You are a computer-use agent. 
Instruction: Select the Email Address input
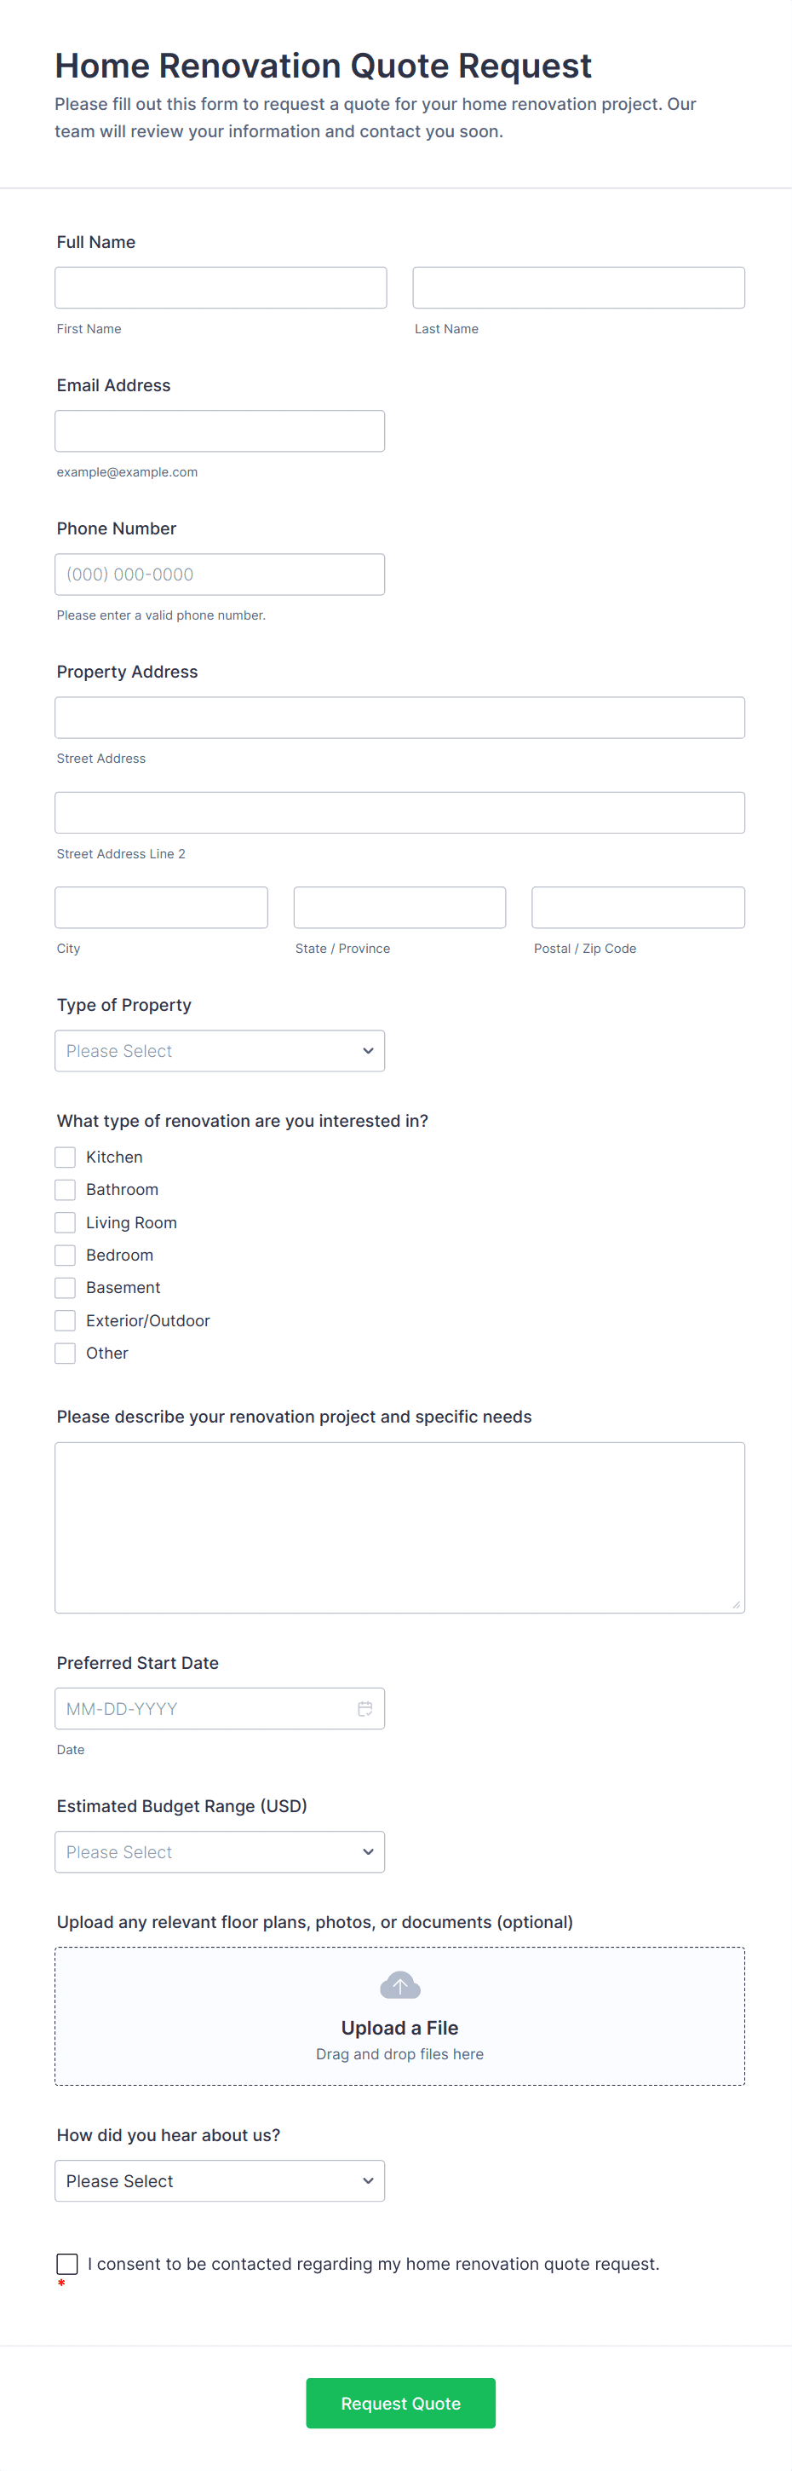tap(220, 431)
